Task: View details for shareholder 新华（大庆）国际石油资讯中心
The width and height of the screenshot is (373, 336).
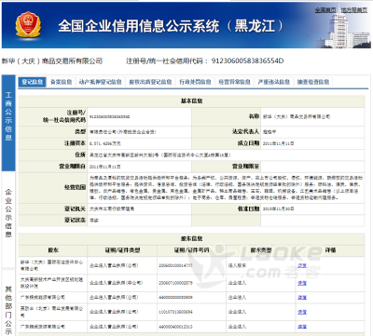Action: tap(302, 265)
